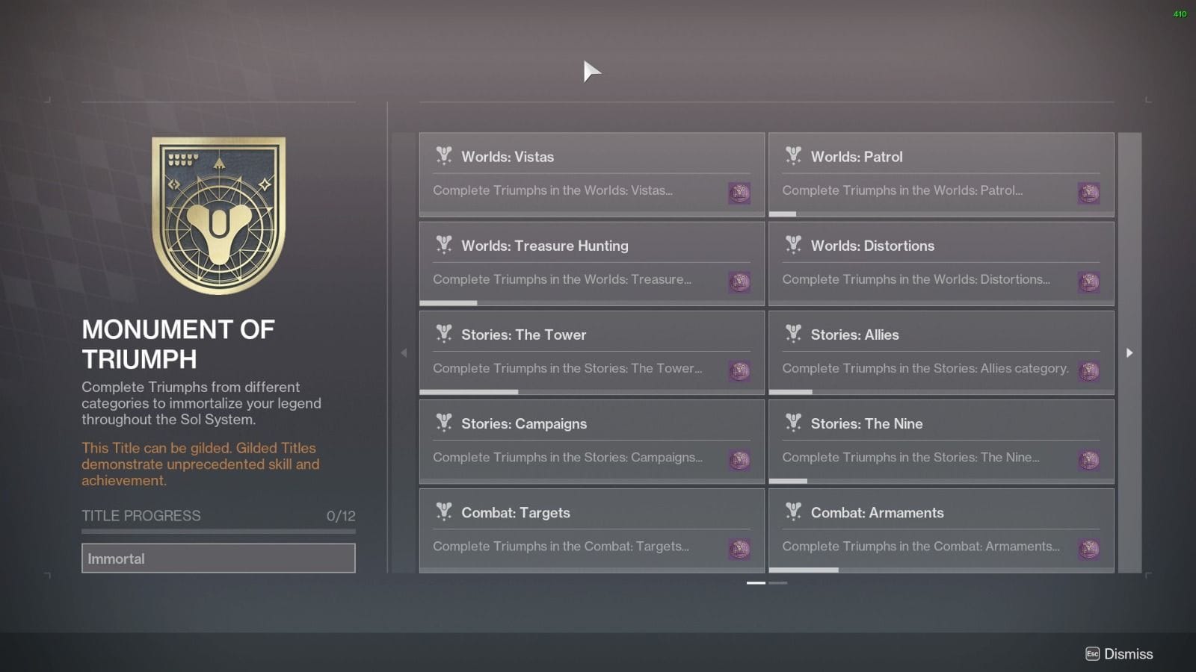The height and width of the screenshot is (672, 1196).
Task: Click the orange gilded title notice text
Action: coord(200,464)
